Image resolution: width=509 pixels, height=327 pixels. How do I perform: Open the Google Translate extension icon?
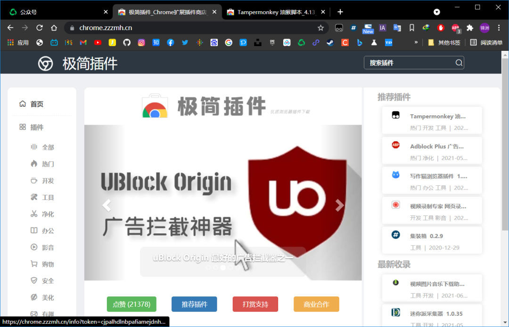coord(397,28)
